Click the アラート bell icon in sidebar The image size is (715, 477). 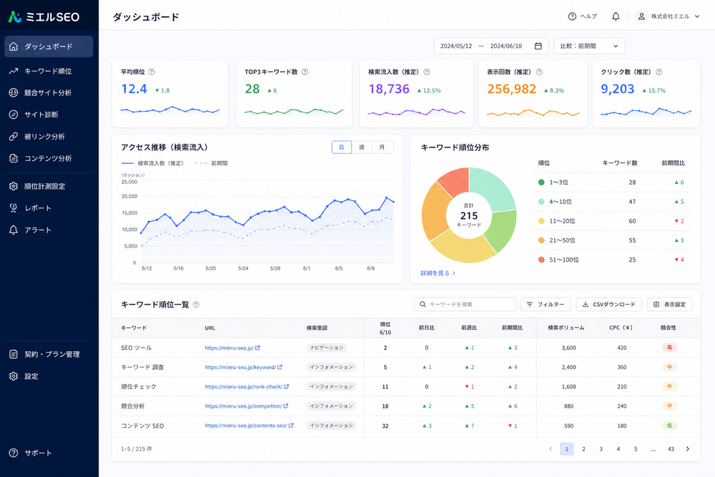14,230
